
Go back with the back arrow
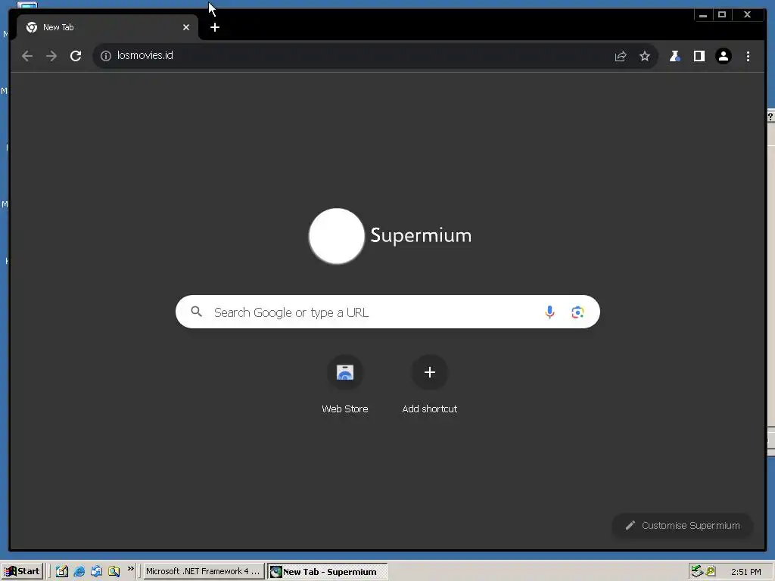(x=27, y=56)
